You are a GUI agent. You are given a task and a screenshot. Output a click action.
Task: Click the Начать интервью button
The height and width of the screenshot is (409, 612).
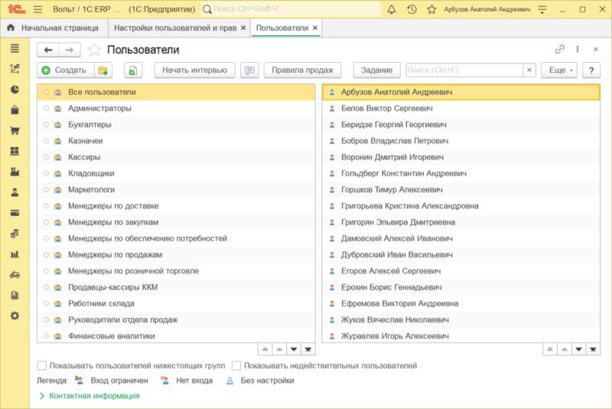[194, 70]
